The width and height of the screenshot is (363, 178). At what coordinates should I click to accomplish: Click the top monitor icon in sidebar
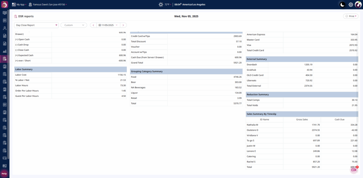click(5, 13)
